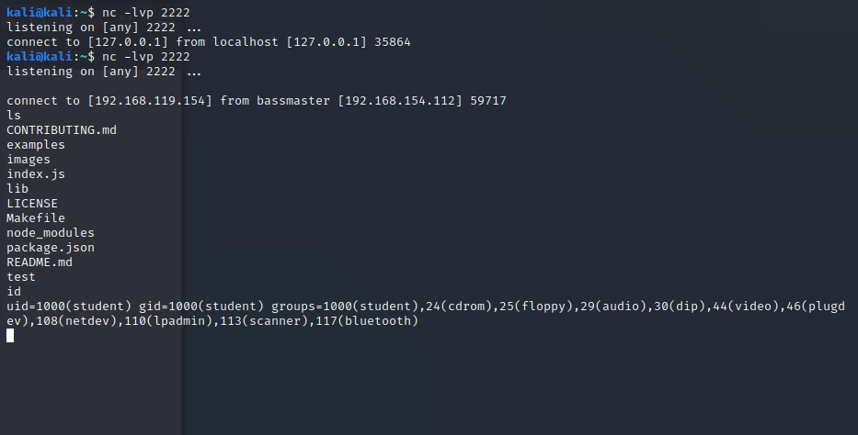Click the typed ls command
Screen dimensions: 858x435
(14, 115)
